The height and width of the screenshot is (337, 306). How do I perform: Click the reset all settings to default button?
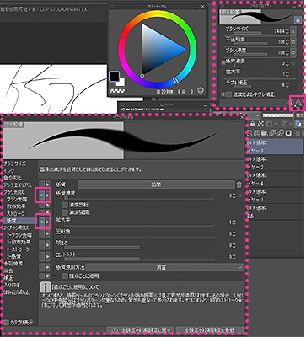point(141,330)
